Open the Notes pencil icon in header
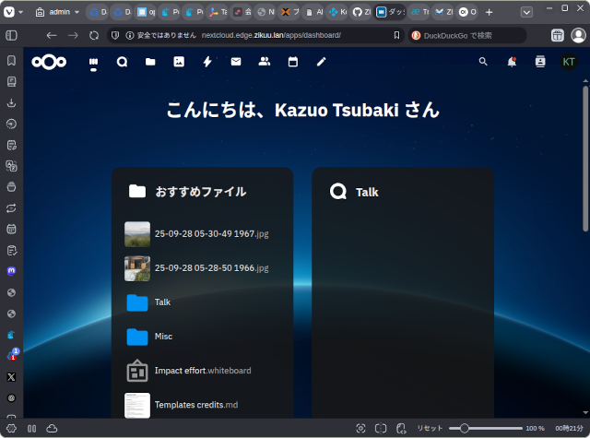The width and height of the screenshot is (590, 438). click(322, 62)
